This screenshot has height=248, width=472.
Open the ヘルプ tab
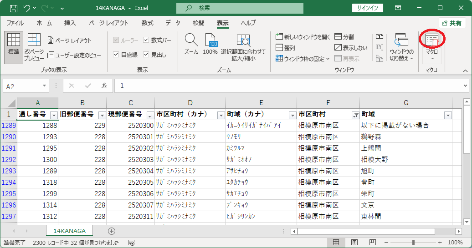click(248, 23)
